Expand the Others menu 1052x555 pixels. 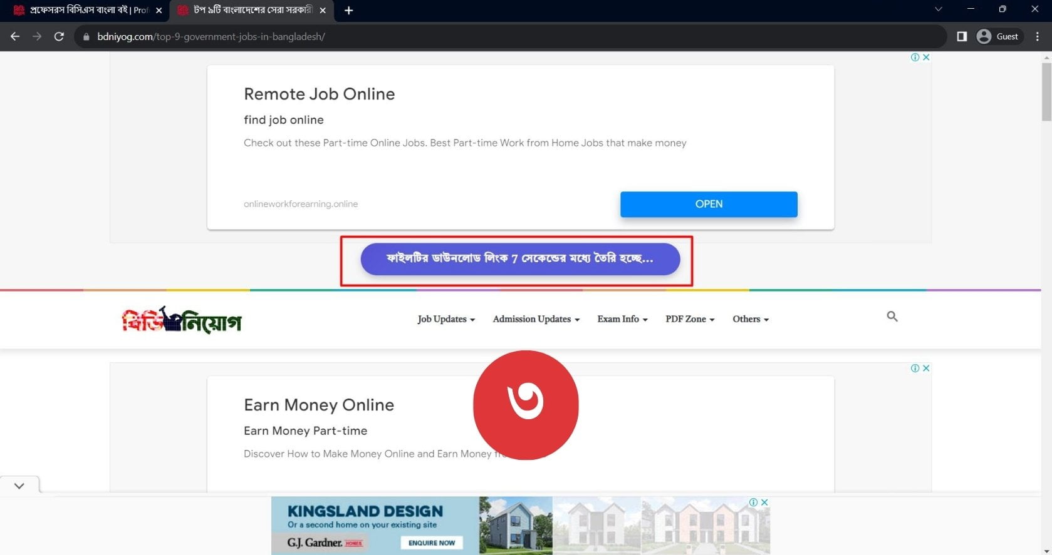click(751, 319)
